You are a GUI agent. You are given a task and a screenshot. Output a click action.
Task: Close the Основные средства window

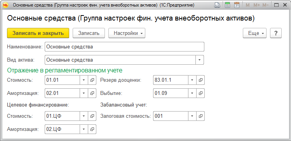tap(285, 5)
